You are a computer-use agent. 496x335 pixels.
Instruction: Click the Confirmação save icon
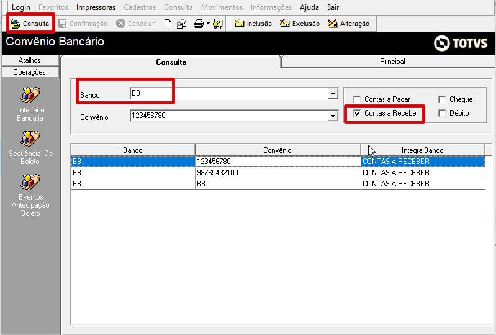[62, 24]
